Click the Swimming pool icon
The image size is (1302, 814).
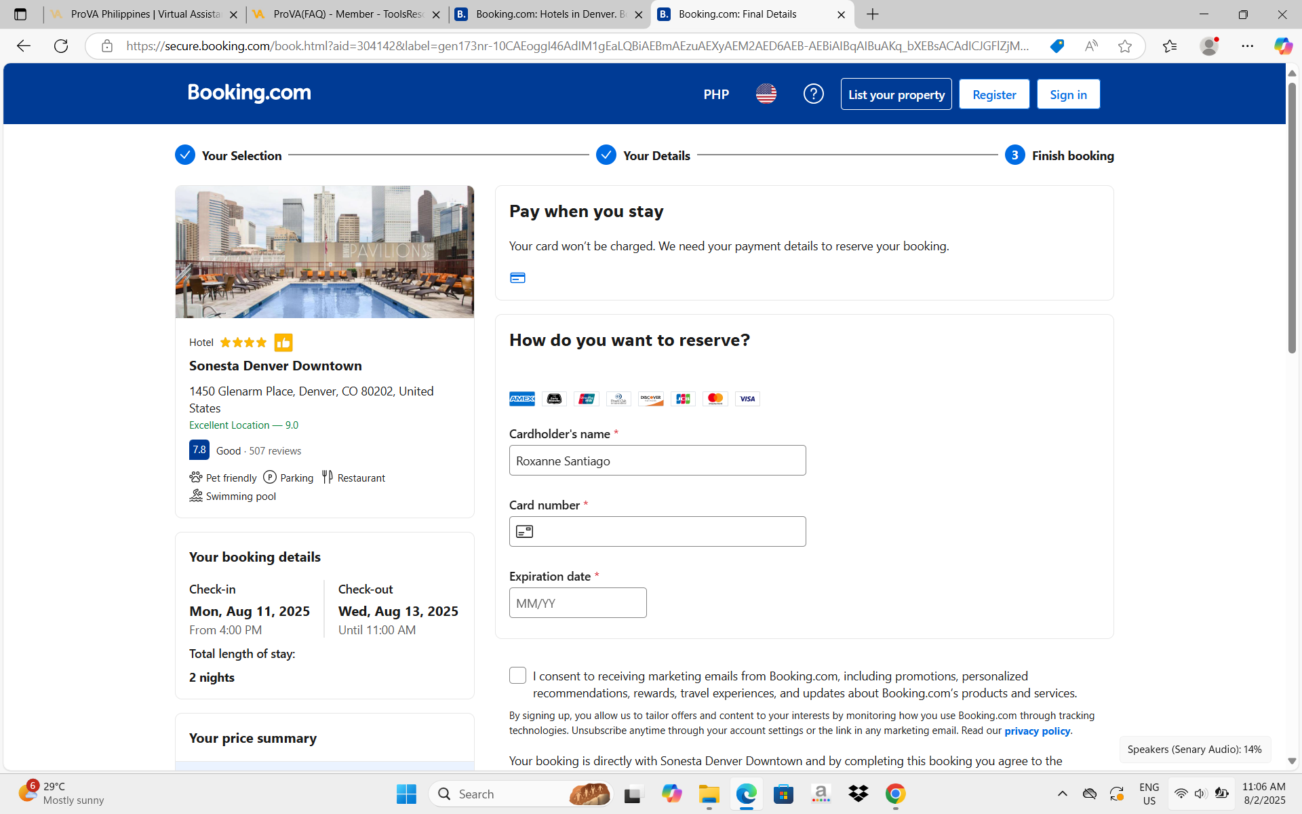(x=196, y=496)
